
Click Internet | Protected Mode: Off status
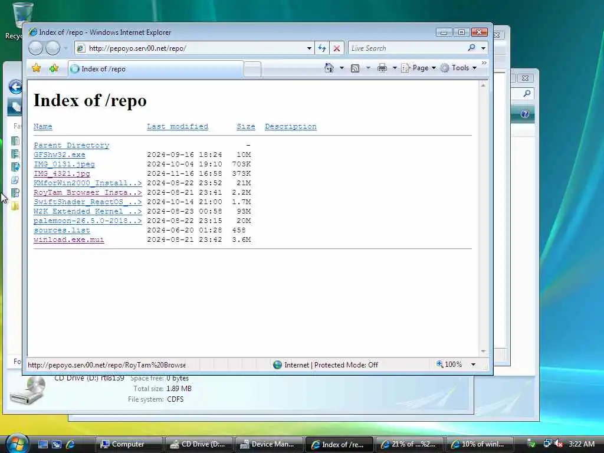(330, 365)
